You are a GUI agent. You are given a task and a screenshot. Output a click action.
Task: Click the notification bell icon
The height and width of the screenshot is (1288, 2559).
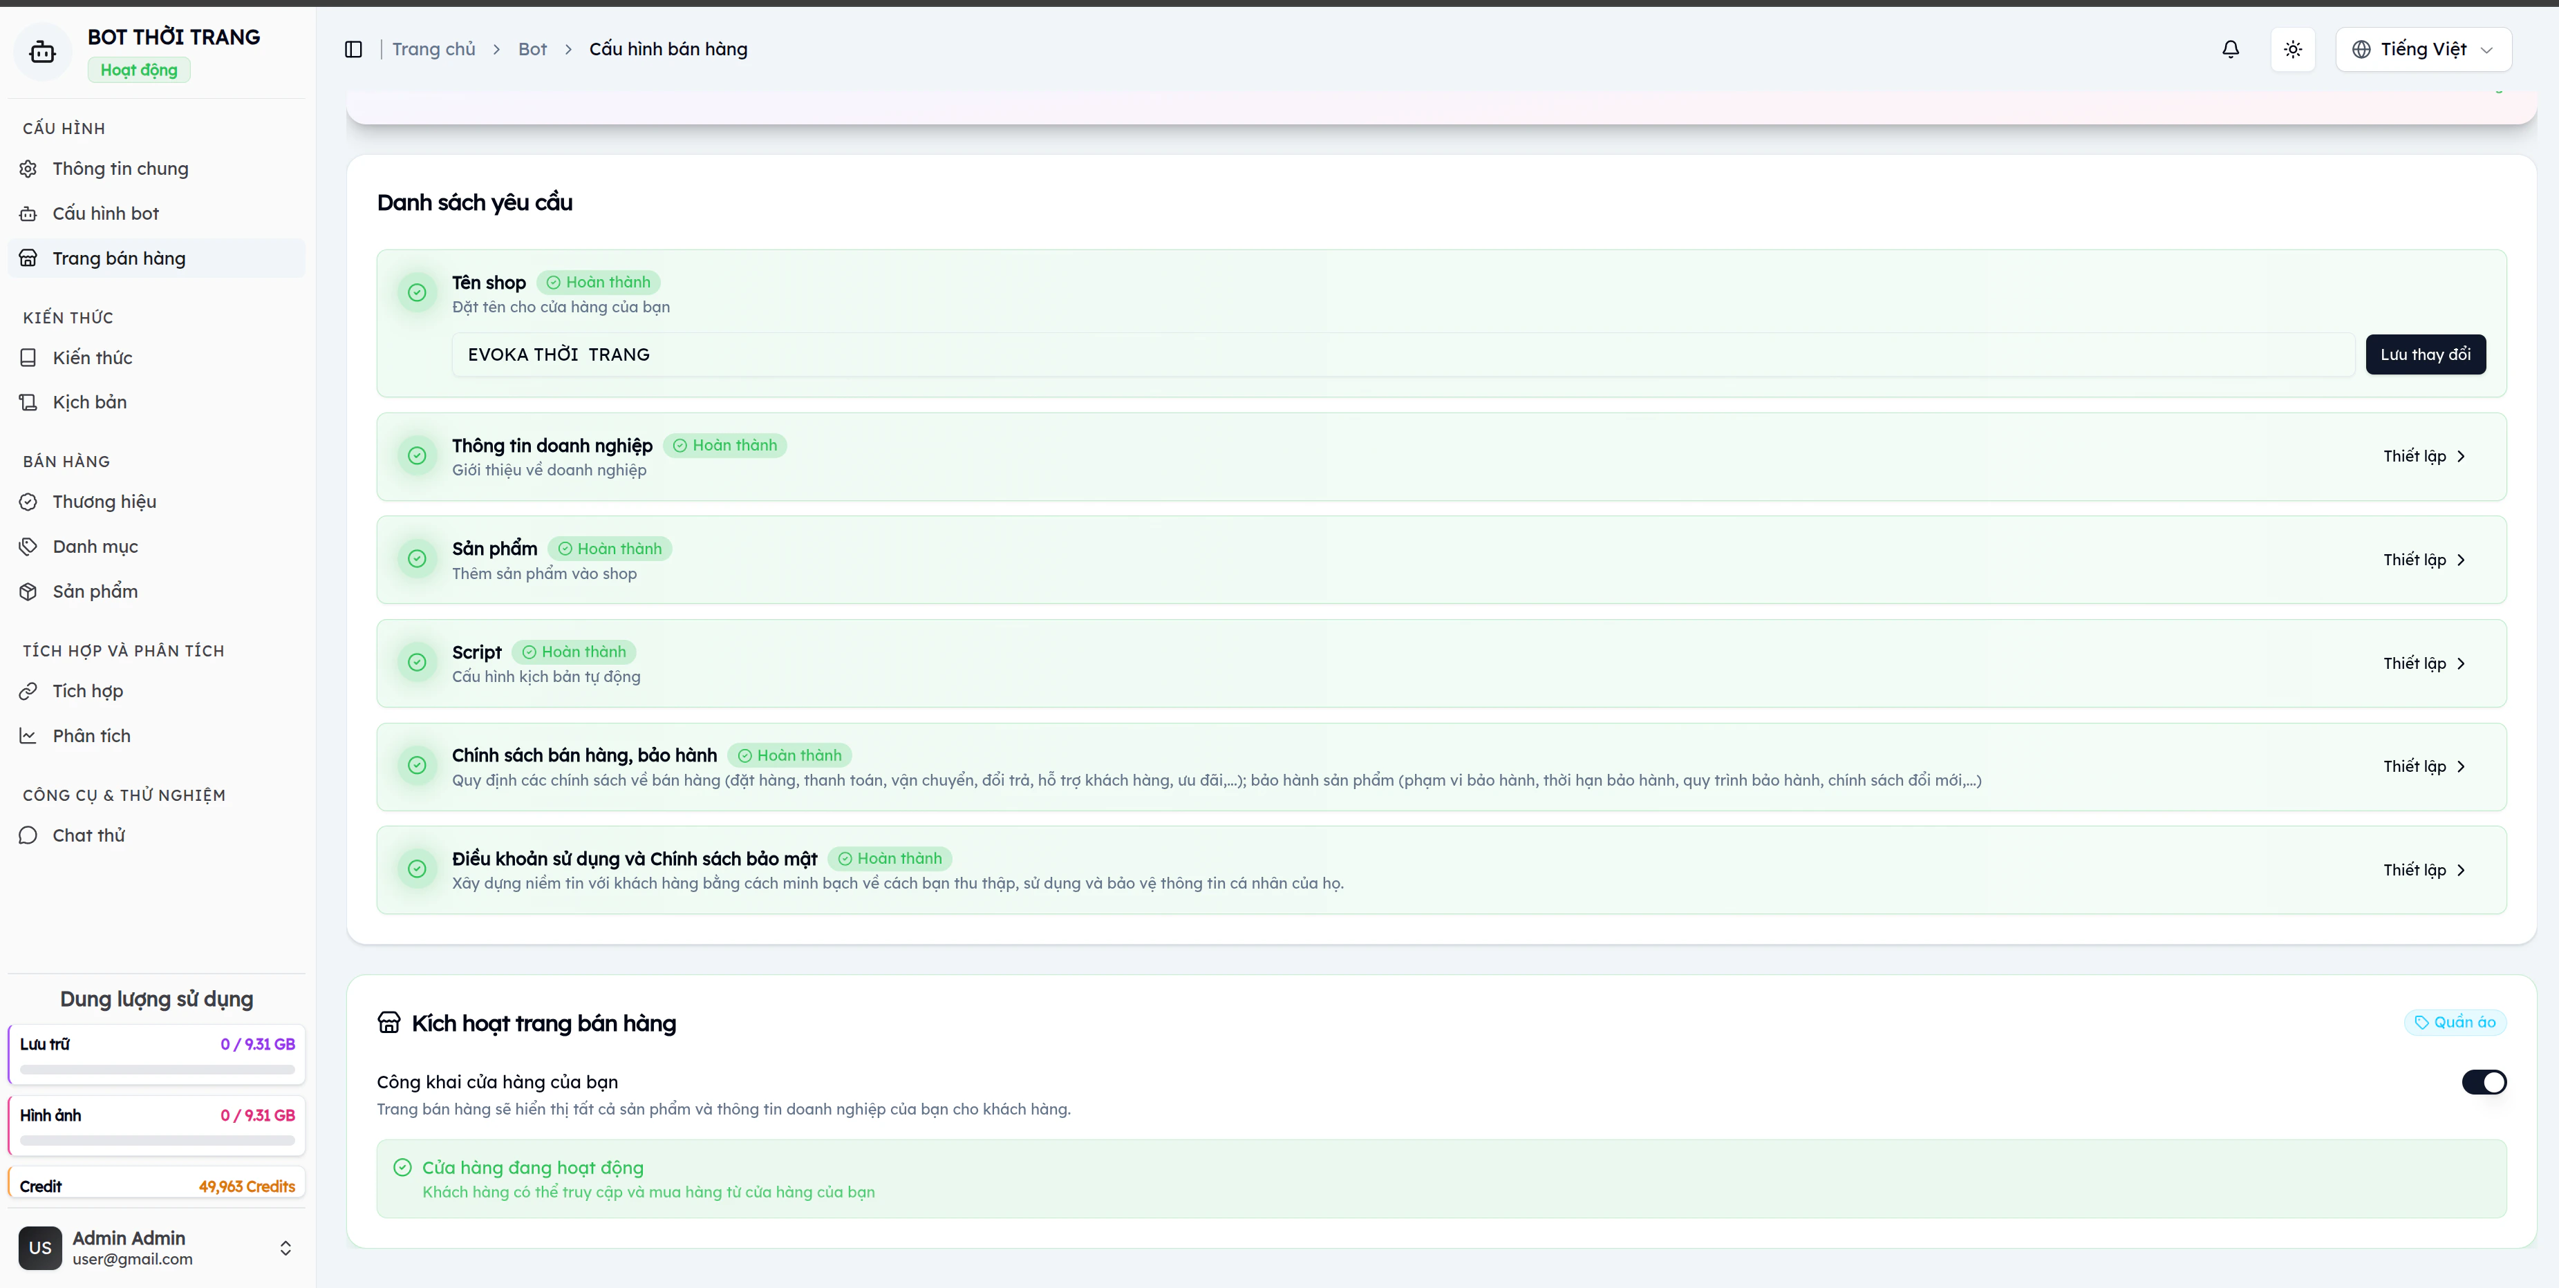(x=2230, y=50)
